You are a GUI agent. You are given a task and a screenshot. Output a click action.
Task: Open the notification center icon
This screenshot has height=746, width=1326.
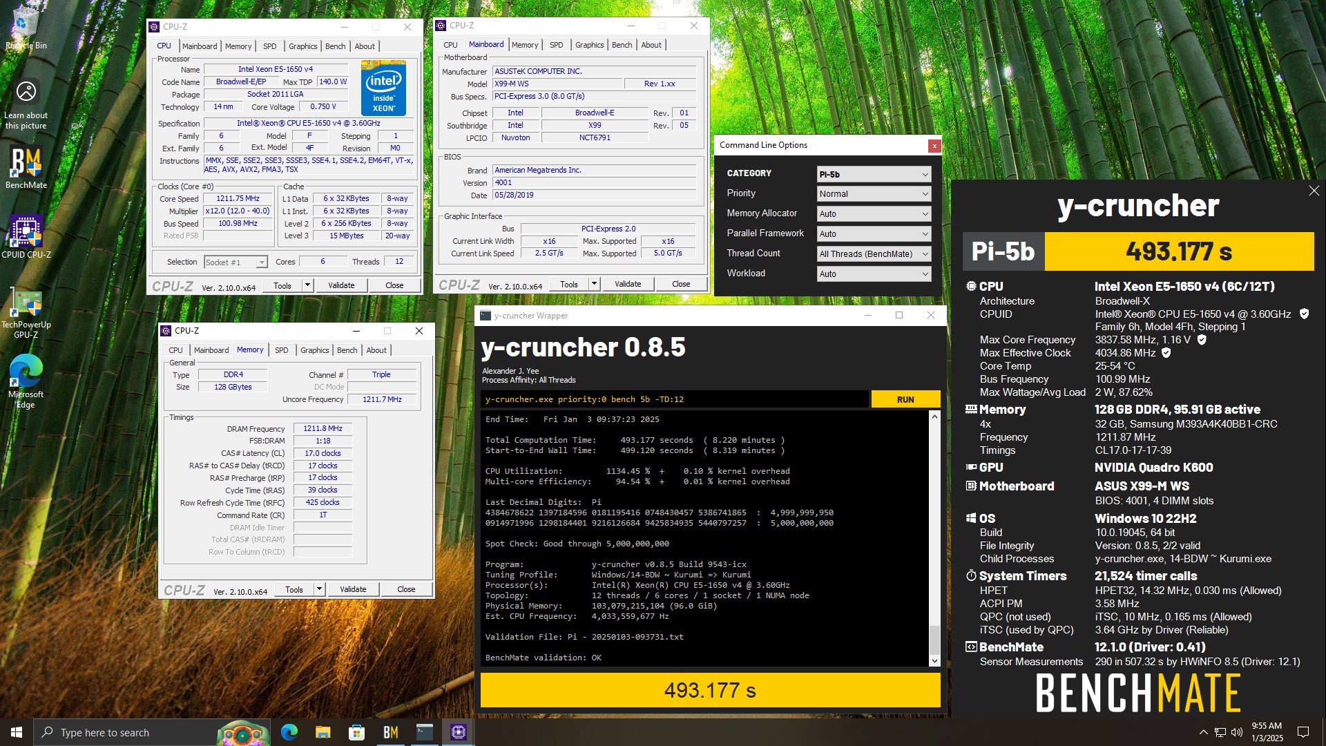(x=1303, y=732)
